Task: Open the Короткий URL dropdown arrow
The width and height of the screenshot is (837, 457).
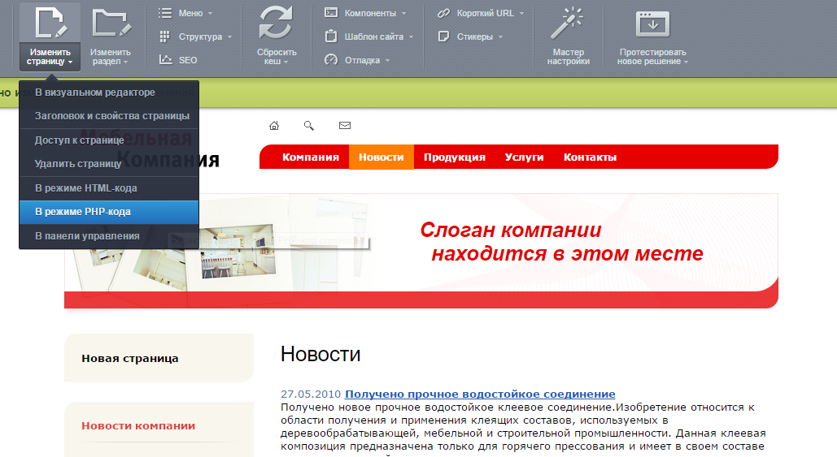Action: [x=521, y=13]
